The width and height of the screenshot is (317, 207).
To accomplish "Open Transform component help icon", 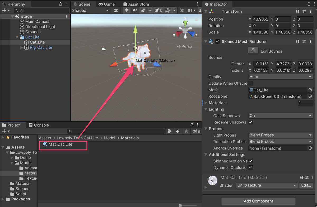I will [x=298, y=11].
